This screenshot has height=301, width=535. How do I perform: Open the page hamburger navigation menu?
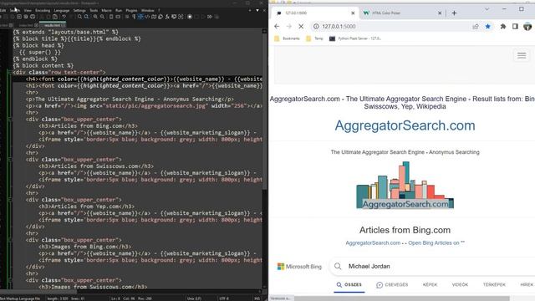tap(522, 55)
